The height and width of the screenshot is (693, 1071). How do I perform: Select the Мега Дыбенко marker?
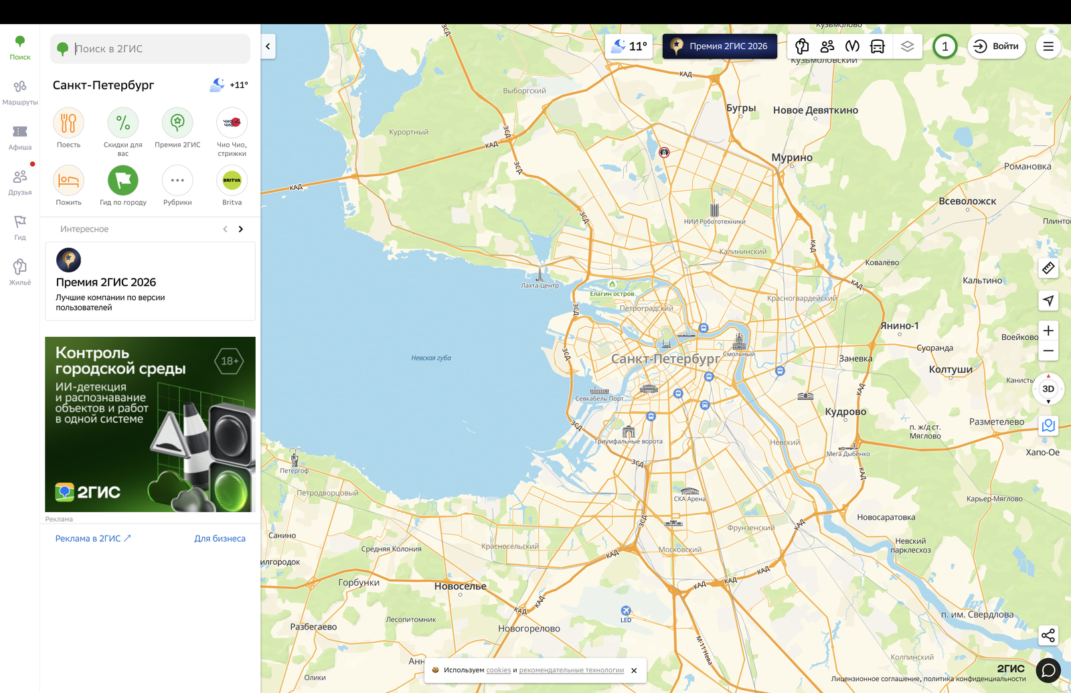(x=849, y=447)
